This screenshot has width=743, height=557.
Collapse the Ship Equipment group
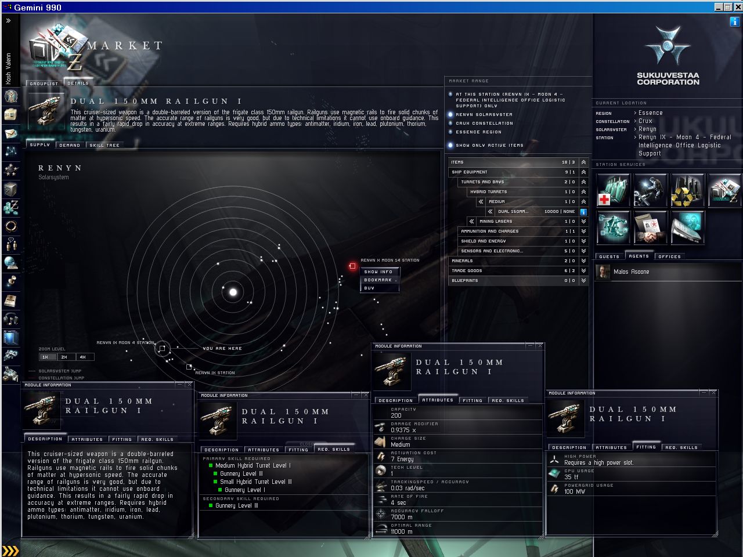coord(583,172)
